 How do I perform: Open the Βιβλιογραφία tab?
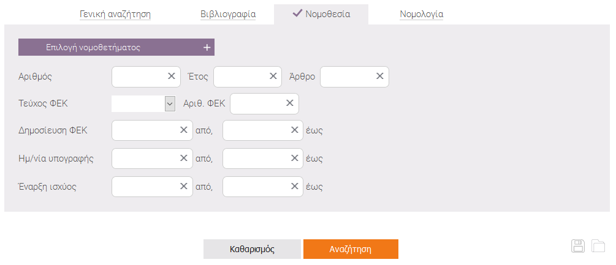coord(228,14)
